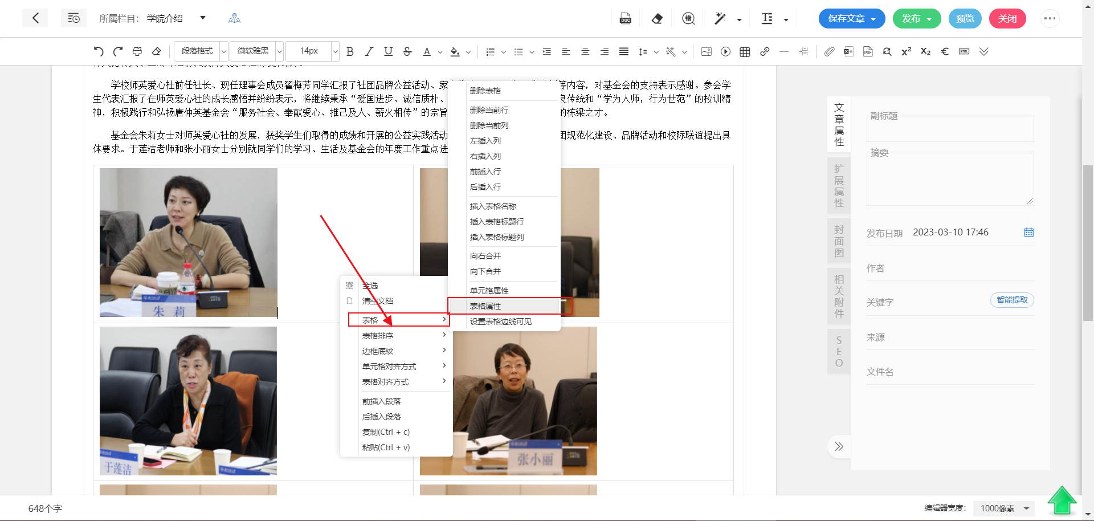Open the HTML source code view icon

click(964, 51)
